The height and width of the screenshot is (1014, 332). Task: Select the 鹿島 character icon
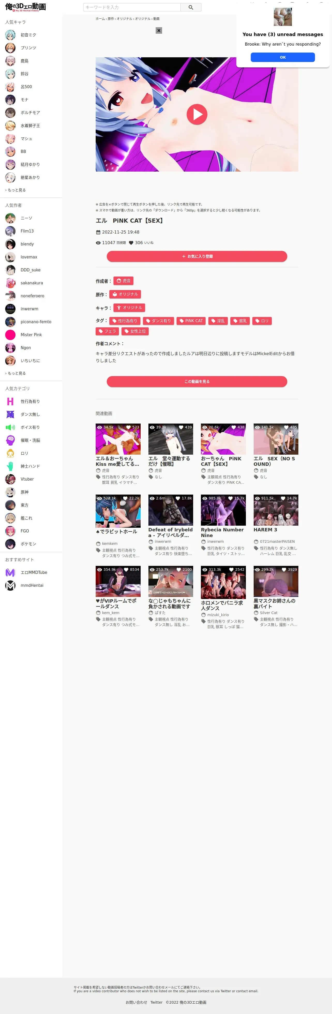point(10,61)
